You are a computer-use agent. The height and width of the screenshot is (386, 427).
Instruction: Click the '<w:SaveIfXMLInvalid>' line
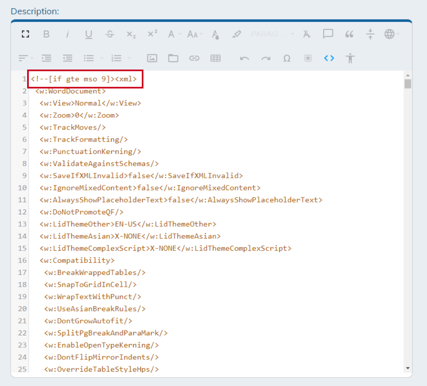pyautogui.click(x=141, y=176)
